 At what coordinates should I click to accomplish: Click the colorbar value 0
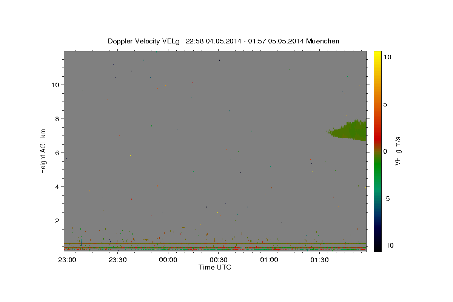pyautogui.click(x=385, y=151)
